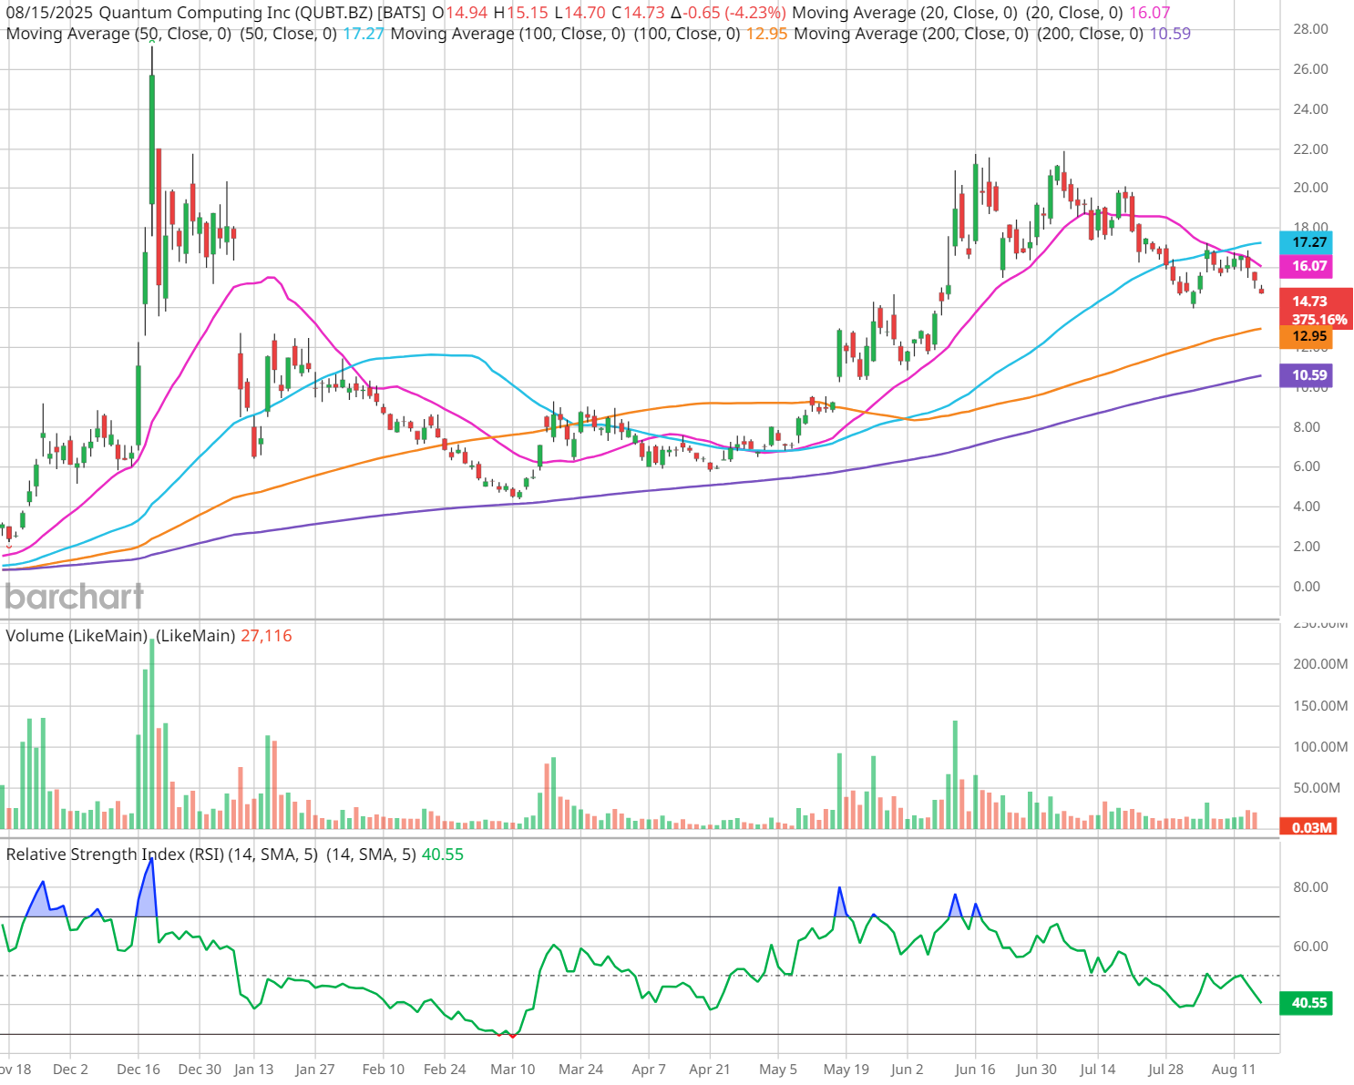Click the red 14.73 last price tag
The width and height of the screenshot is (1354, 1085).
pos(1310,301)
